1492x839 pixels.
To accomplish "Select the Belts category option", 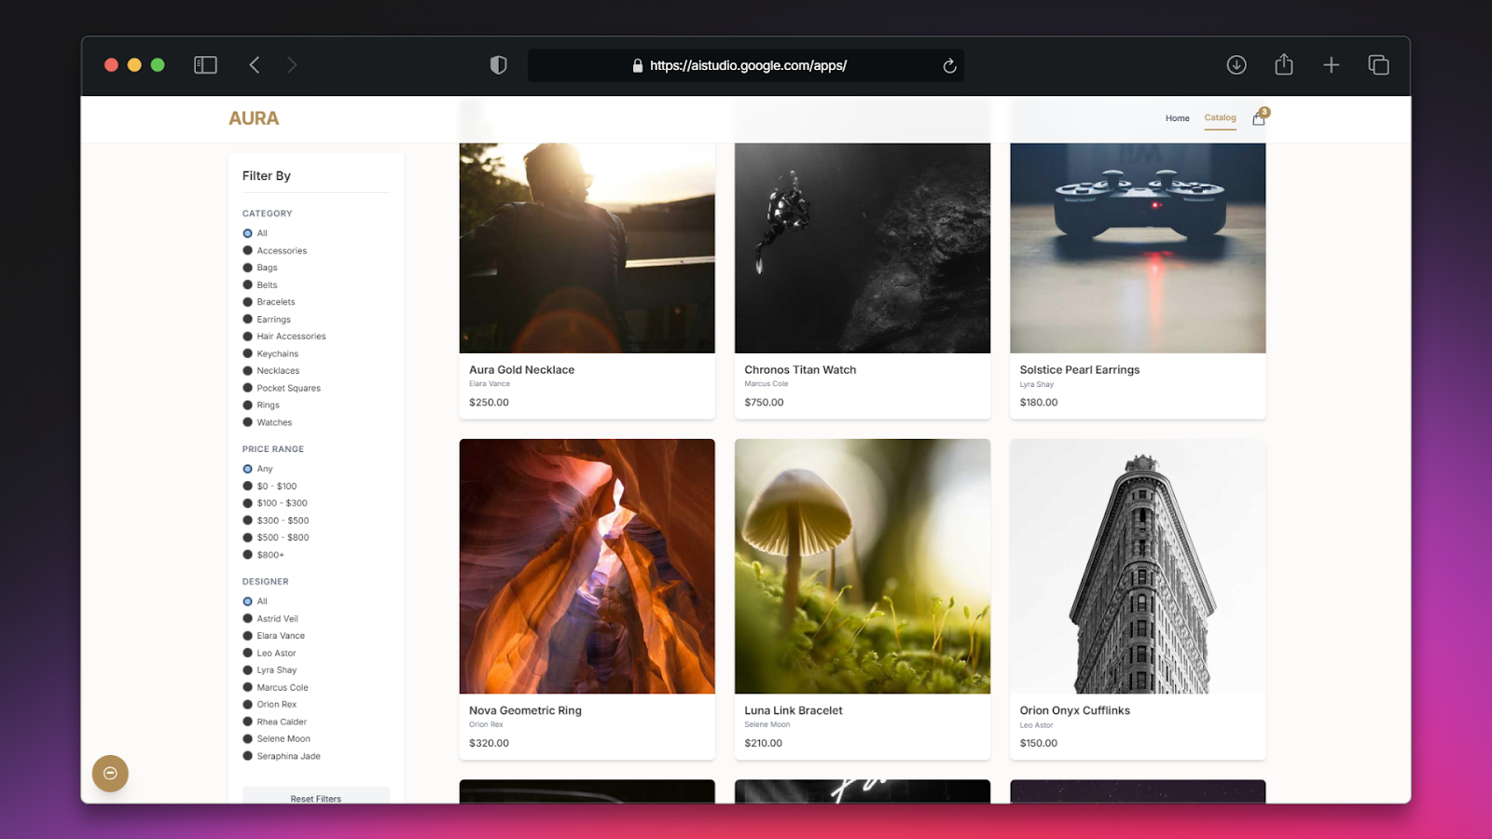I will pos(248,285).
